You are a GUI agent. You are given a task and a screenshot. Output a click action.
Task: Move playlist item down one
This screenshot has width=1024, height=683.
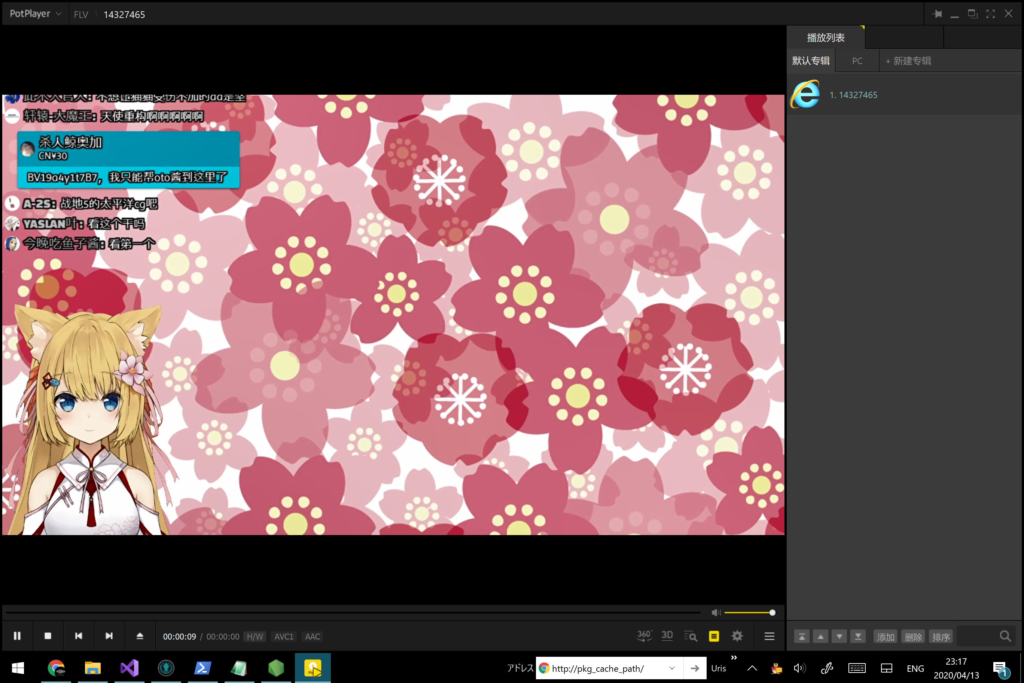(839, 637)
